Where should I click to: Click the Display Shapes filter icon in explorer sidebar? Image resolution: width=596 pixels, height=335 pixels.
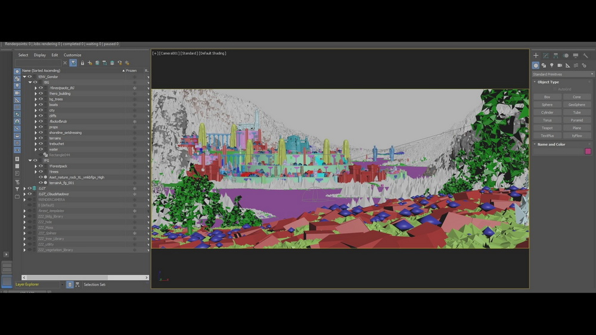coord(17,79)
